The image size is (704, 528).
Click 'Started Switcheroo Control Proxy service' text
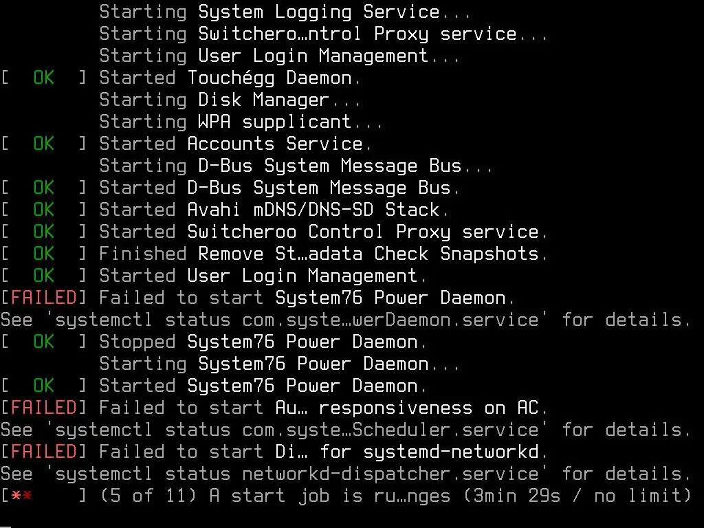323,232
